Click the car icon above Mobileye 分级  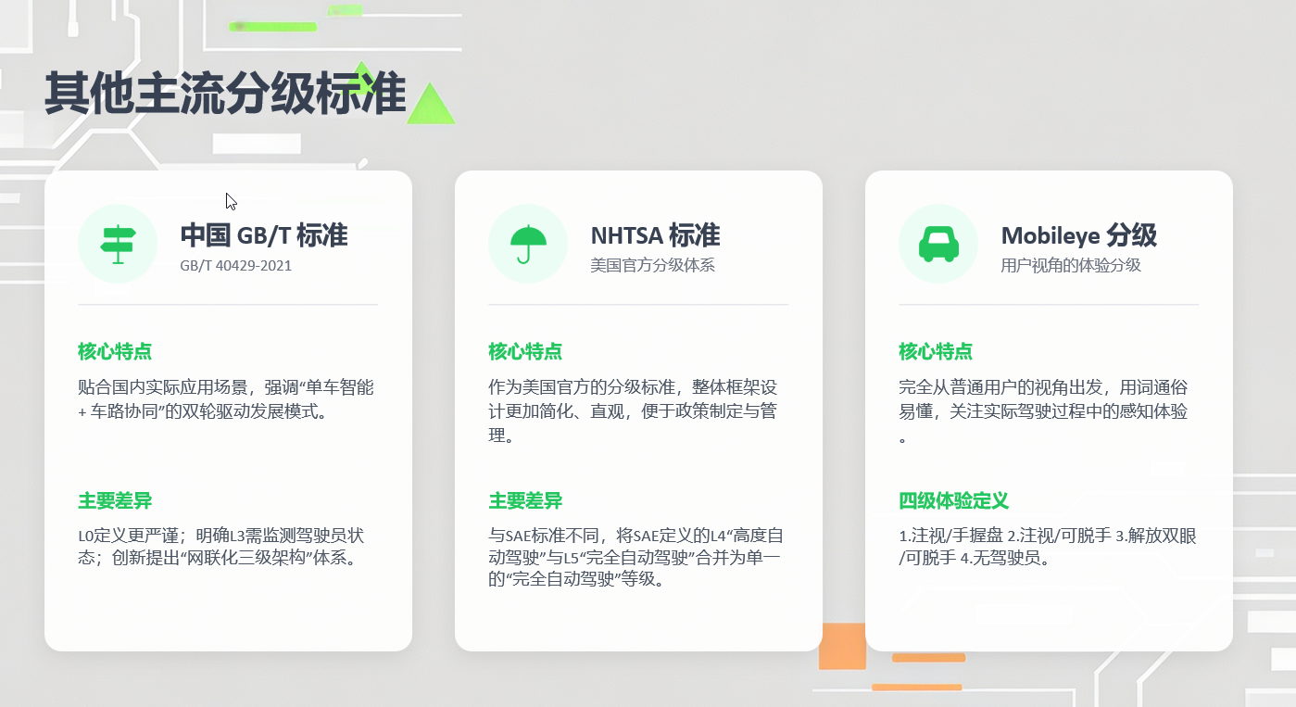point(937,244)
